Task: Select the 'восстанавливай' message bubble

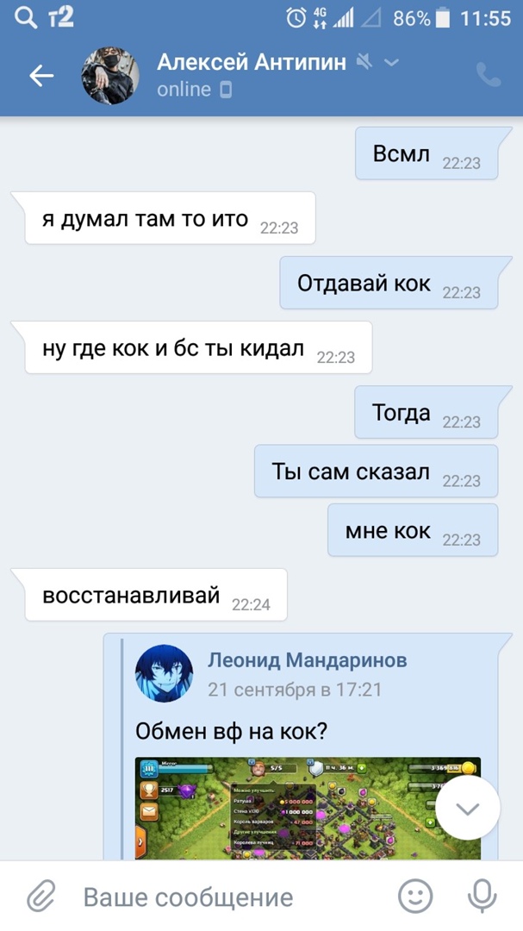Action: (150, 595)
